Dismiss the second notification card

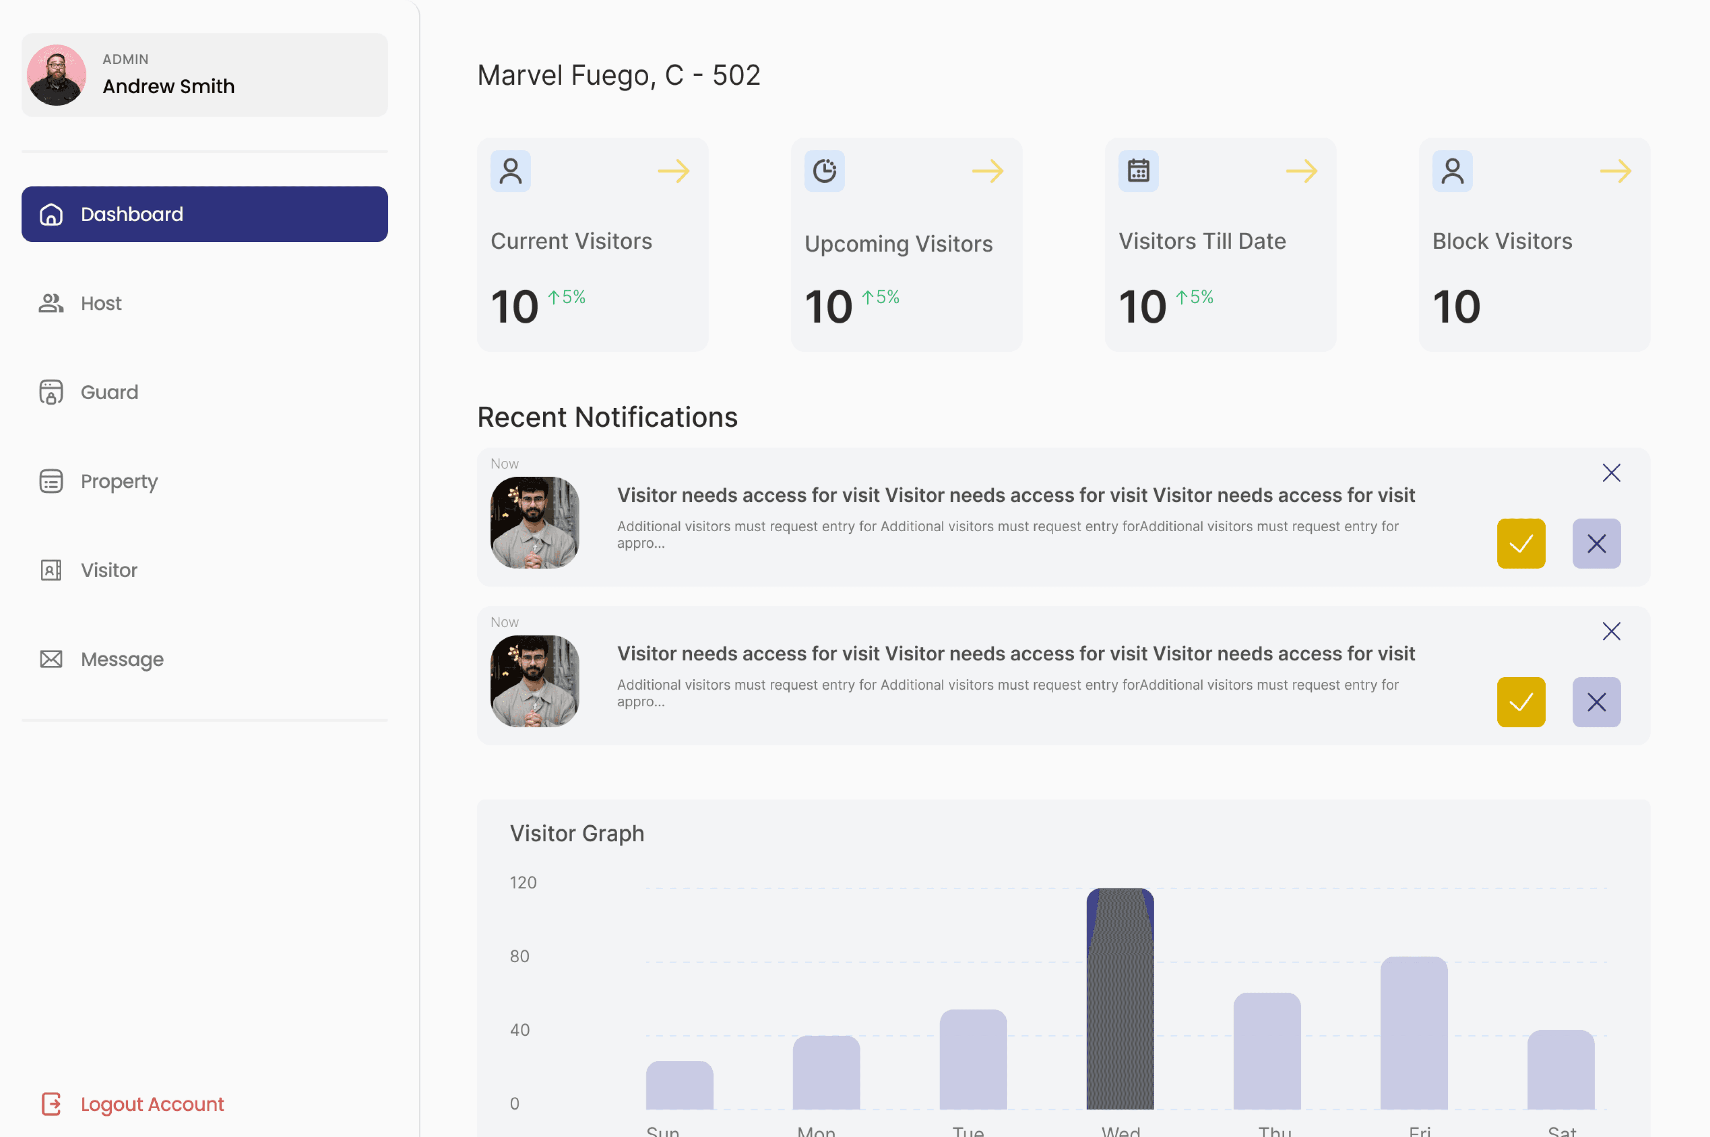[x=1610, y=632]
